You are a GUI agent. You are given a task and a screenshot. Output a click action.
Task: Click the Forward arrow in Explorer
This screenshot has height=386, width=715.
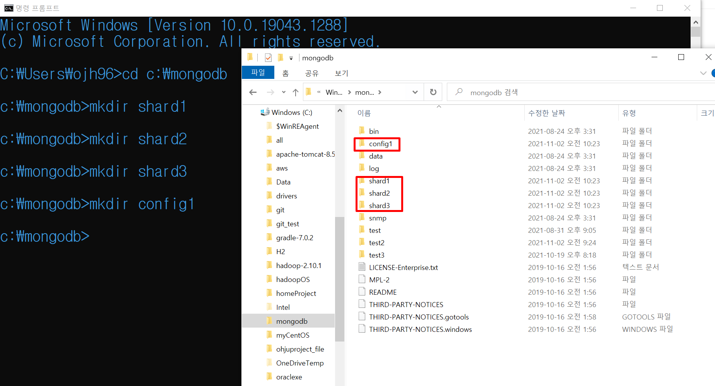point(270,92)
